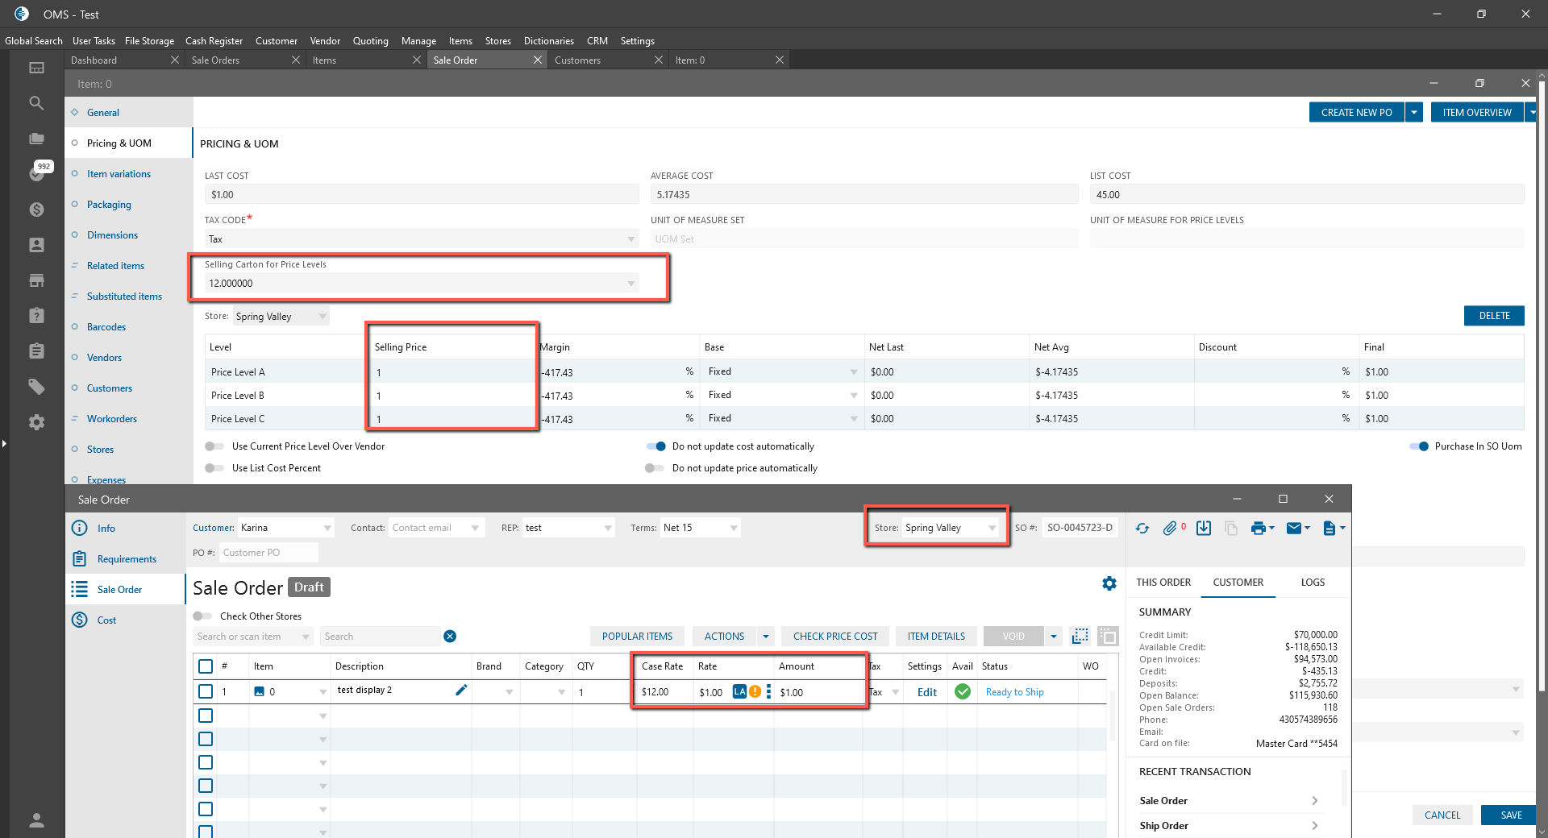Click the printer icon in Sale Order toolbar
Image resolution: width=1548 pixels, height=838 pixels.
[1258, 529]
